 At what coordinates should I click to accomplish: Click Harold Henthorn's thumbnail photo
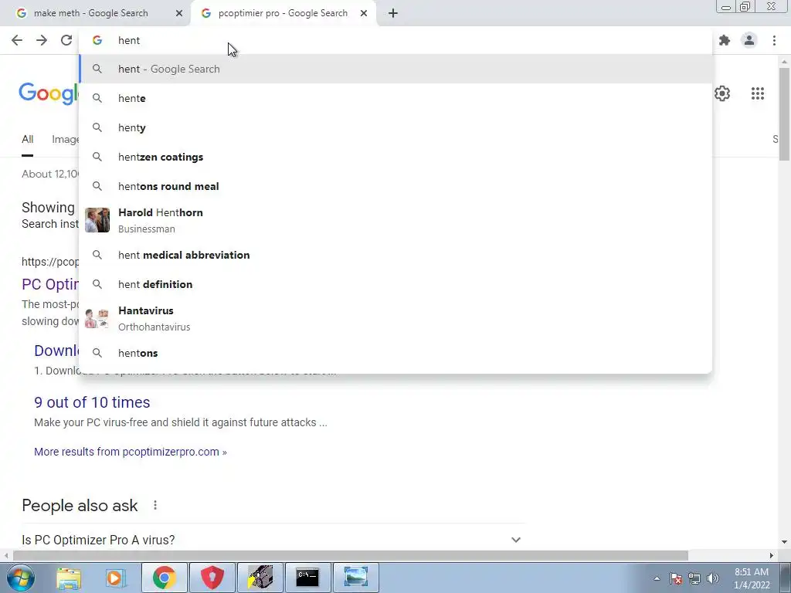pyautogui.click(x=97, y=220)
